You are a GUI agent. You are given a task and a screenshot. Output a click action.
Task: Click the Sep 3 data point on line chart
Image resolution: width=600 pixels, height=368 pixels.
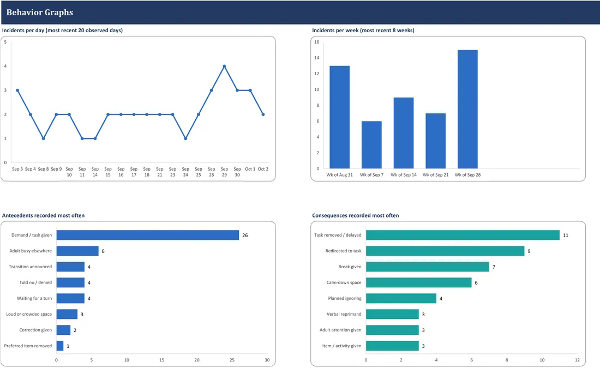[17, 91]
